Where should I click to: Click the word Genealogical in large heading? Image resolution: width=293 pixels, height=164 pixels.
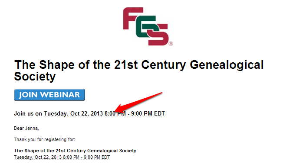click(x=227, y=65)
